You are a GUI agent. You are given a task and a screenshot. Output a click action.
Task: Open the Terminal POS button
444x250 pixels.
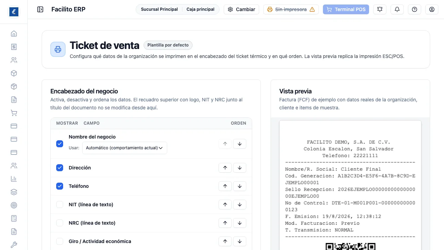(x=346, y=9)
